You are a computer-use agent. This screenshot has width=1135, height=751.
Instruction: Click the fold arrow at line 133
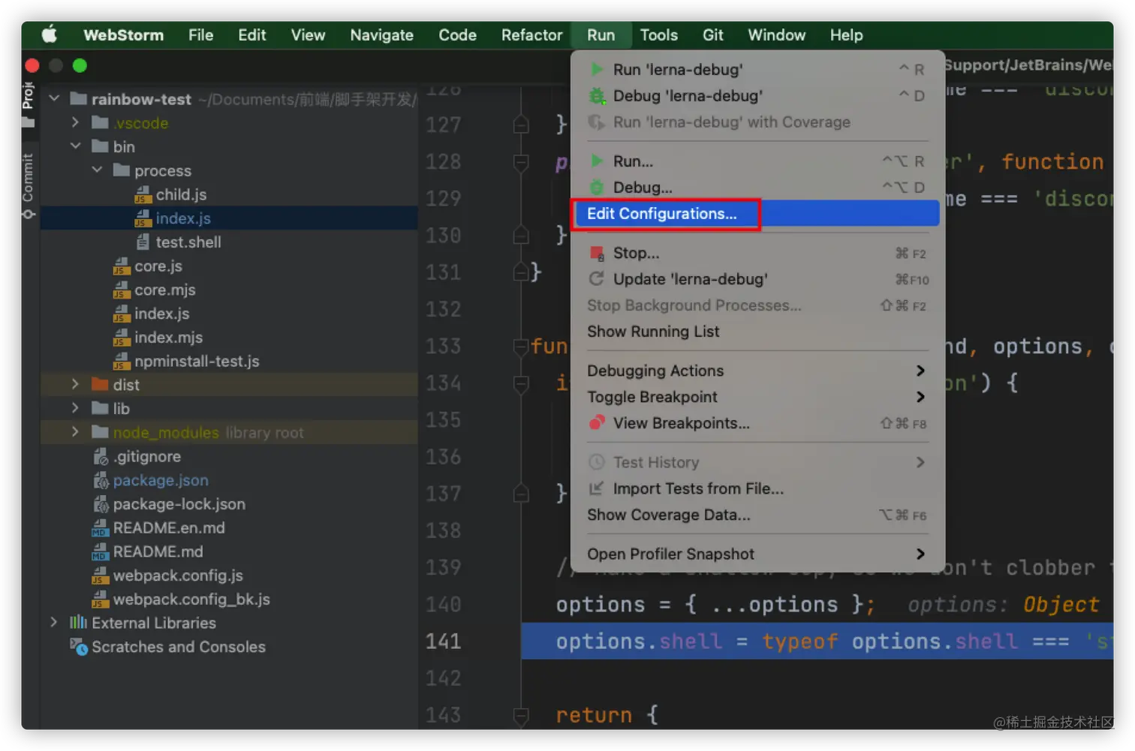[521, 346]
